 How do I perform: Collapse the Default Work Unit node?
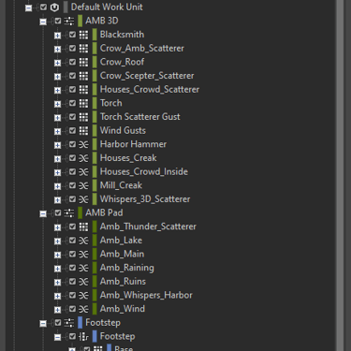click(x=28, y=7)
